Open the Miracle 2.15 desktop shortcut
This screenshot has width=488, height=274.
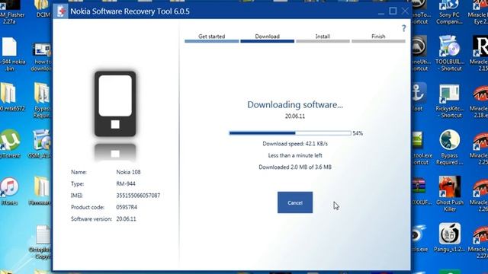pyautogui.click(x=480, y=54)
